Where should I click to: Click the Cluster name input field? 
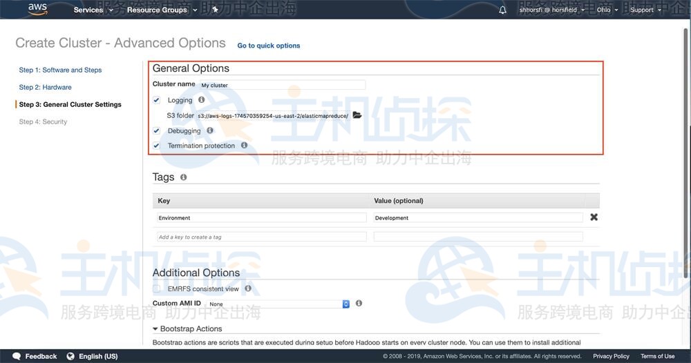(x=281, y=85)
